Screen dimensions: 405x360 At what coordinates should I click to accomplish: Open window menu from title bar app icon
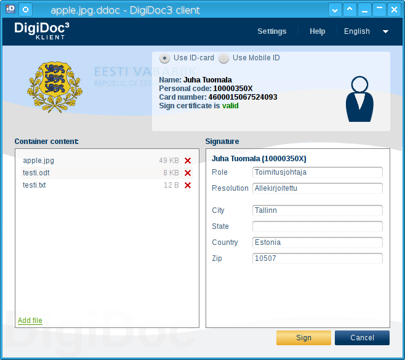(10, 10)
